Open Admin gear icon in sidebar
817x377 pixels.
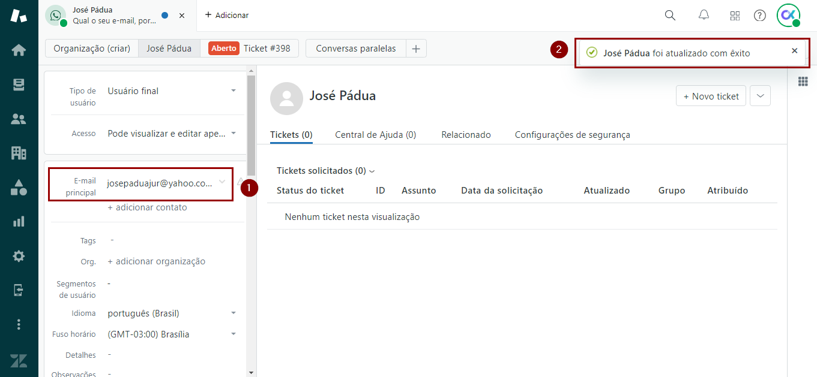click(19, 256)
